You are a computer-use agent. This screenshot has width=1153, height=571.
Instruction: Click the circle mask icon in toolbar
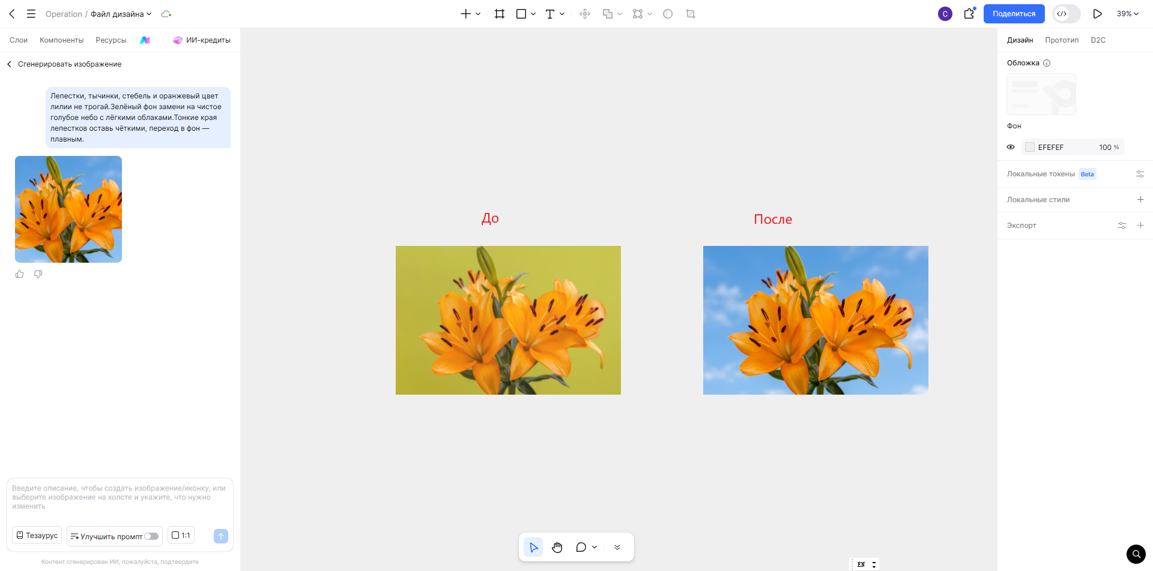(x=668, y=14)
